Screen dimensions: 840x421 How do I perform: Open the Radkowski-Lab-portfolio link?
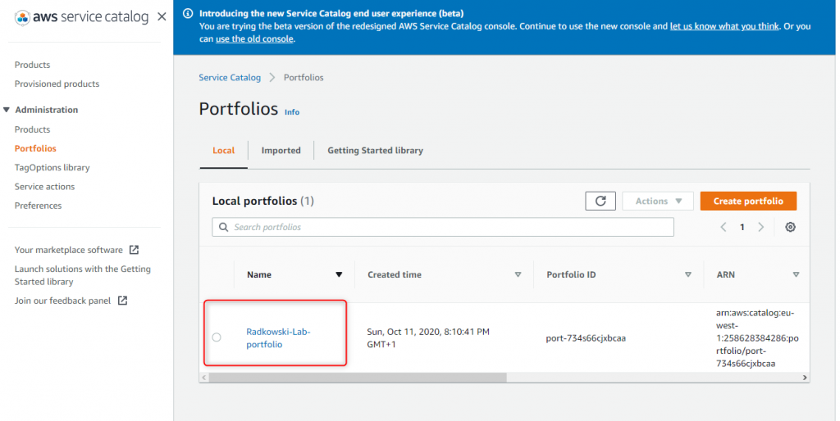coord(278,338)
